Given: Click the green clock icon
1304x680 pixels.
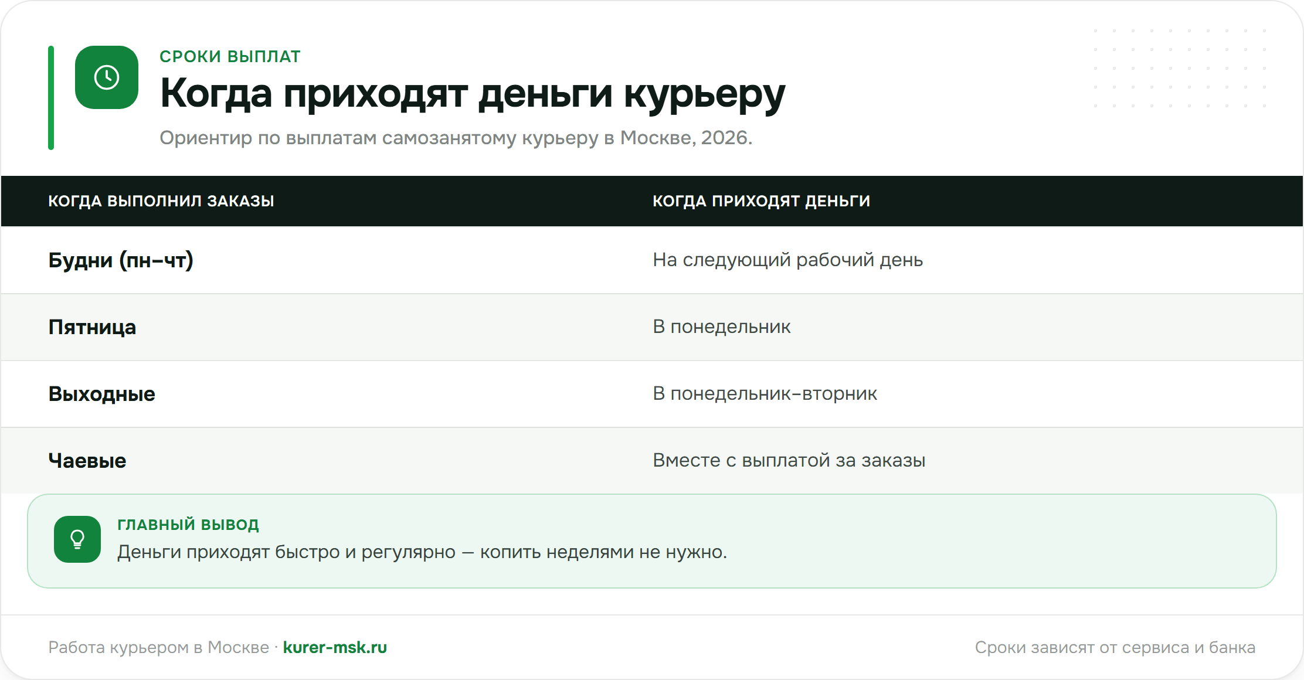Looking at the screenshot, I should pos(107,77).
